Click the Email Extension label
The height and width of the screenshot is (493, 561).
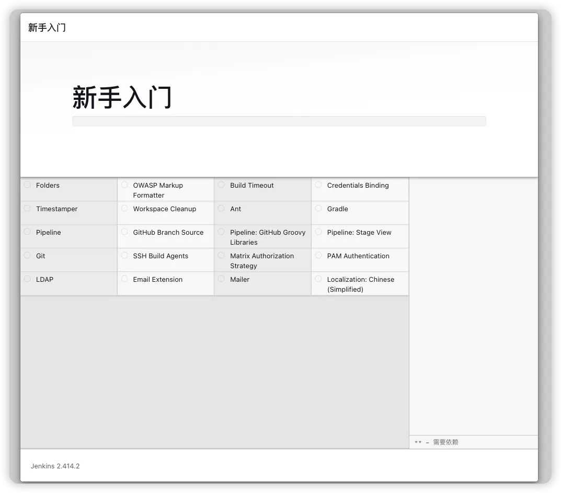pos(157,280)
